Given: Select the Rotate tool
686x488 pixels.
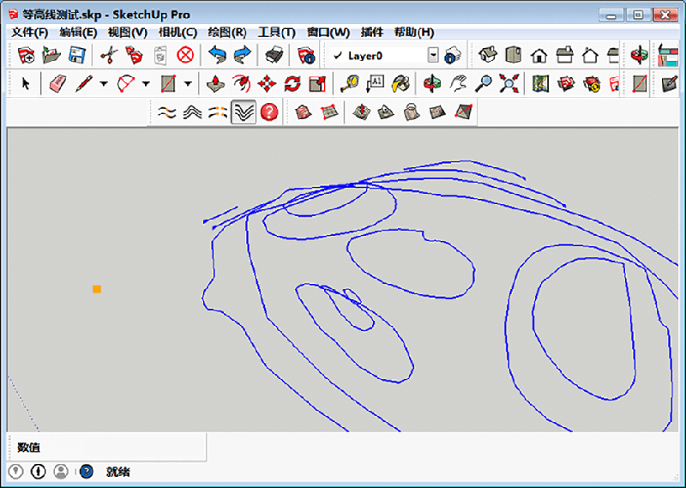Looking at the screenshot, I should click(x=292, y=83).
